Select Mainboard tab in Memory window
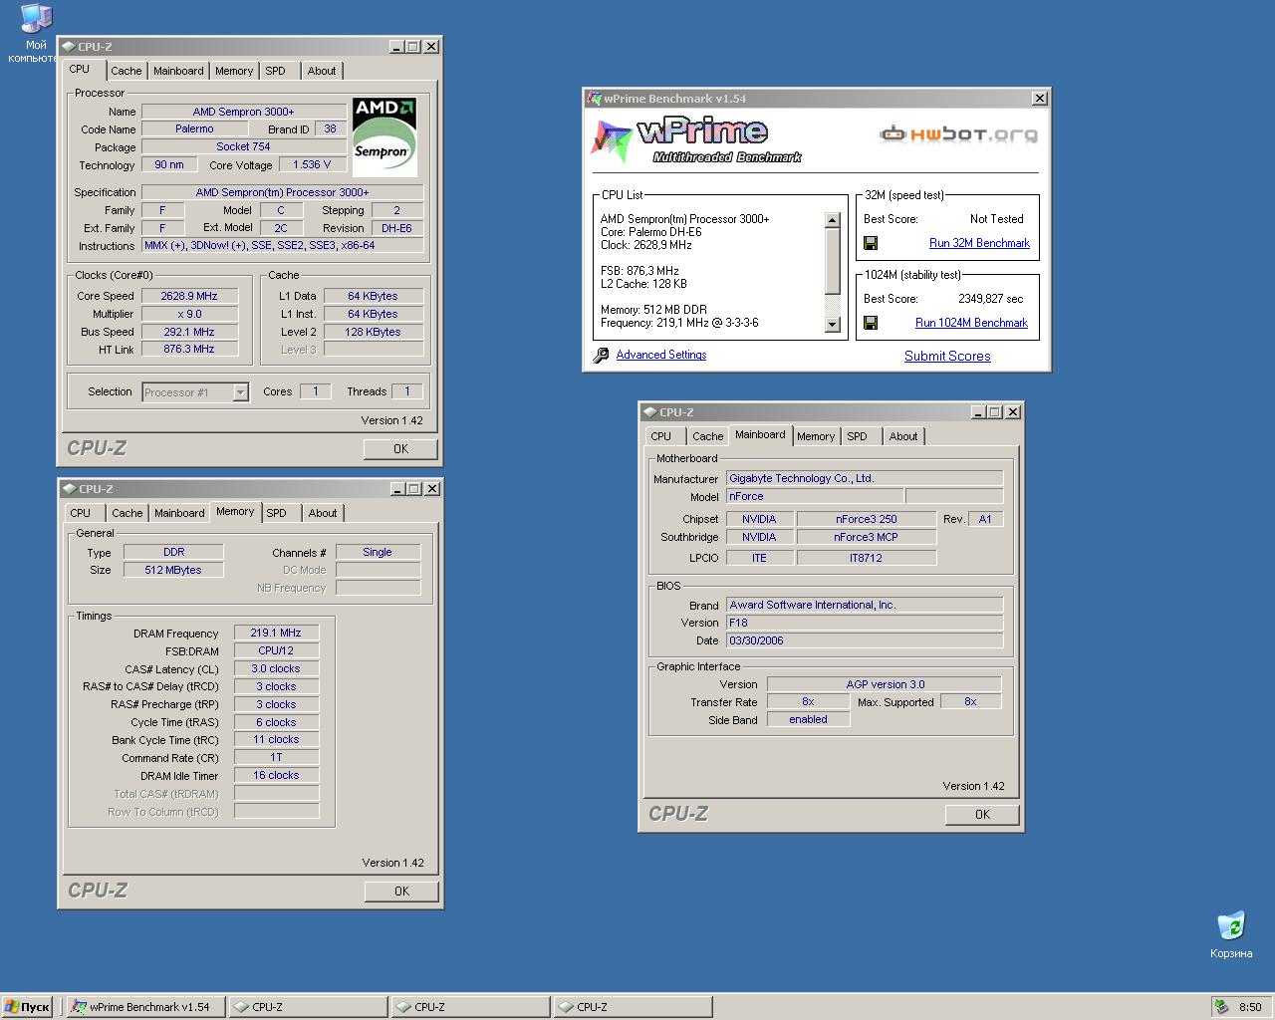This screenshot has height=1020, width=1275. click(x=179, y=513)
